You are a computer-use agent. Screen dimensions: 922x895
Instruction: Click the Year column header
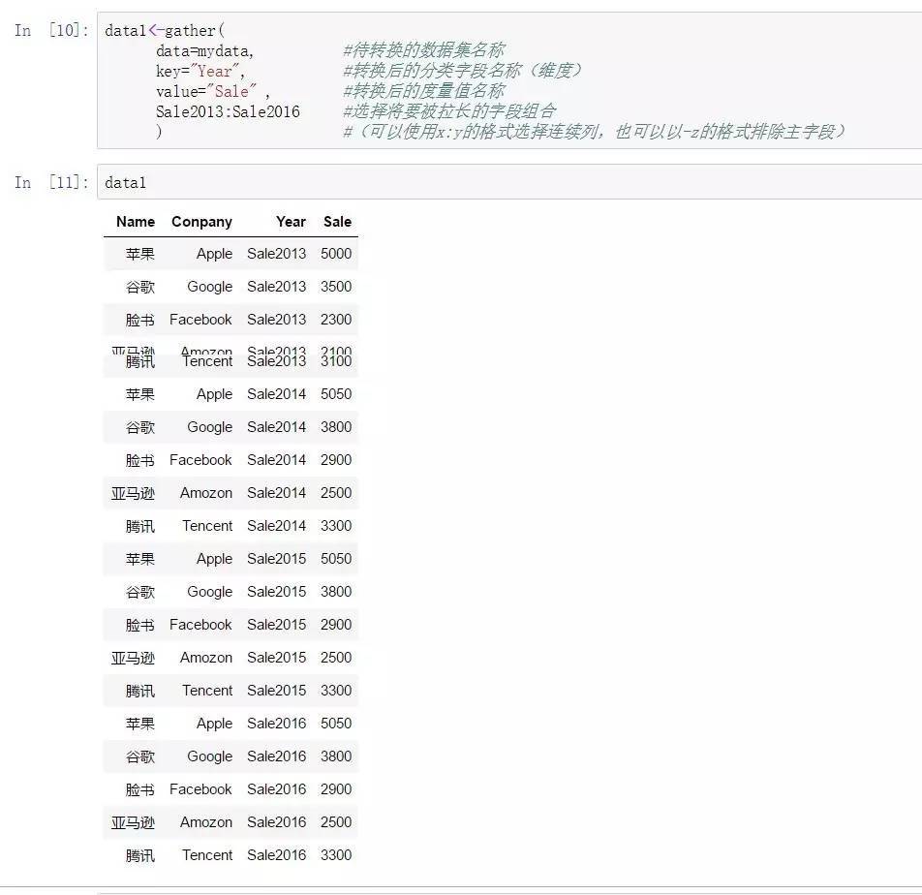290,222
